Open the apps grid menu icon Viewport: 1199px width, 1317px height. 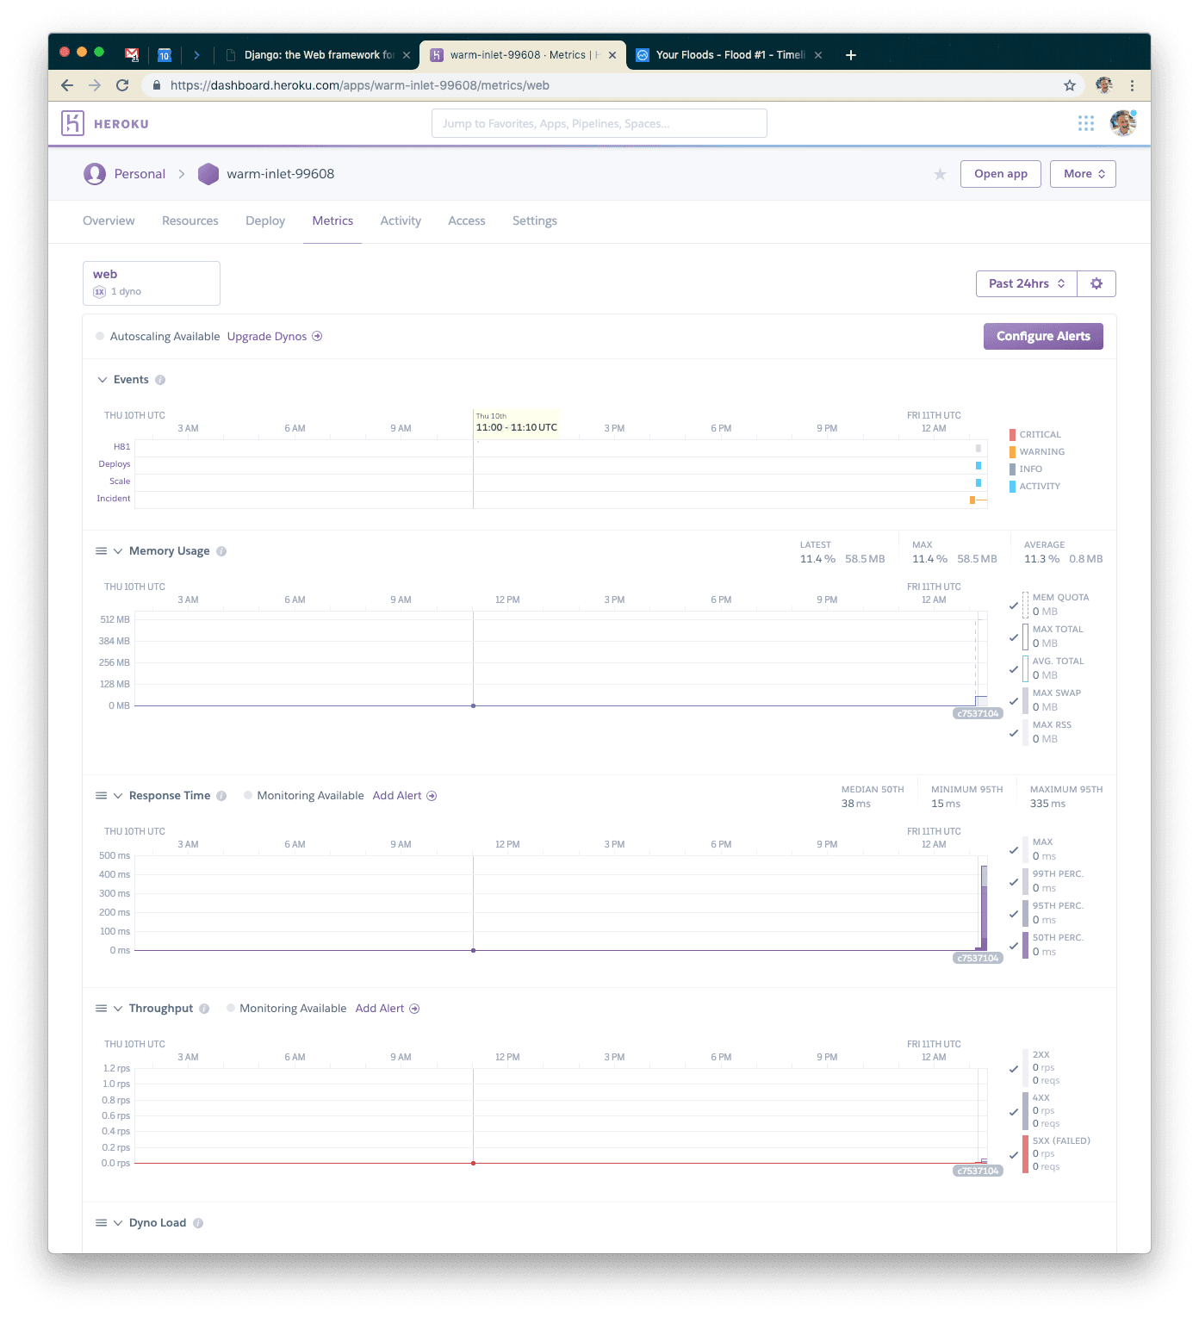coord(1085,123)
